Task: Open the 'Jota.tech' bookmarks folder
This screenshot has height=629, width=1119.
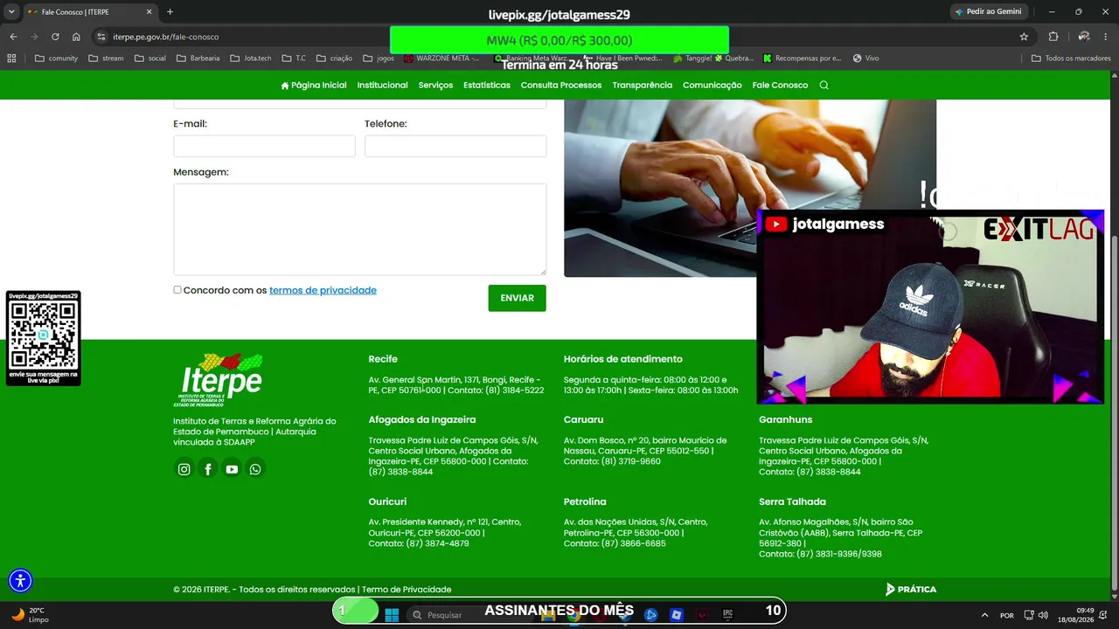Action: click(251, 59)
